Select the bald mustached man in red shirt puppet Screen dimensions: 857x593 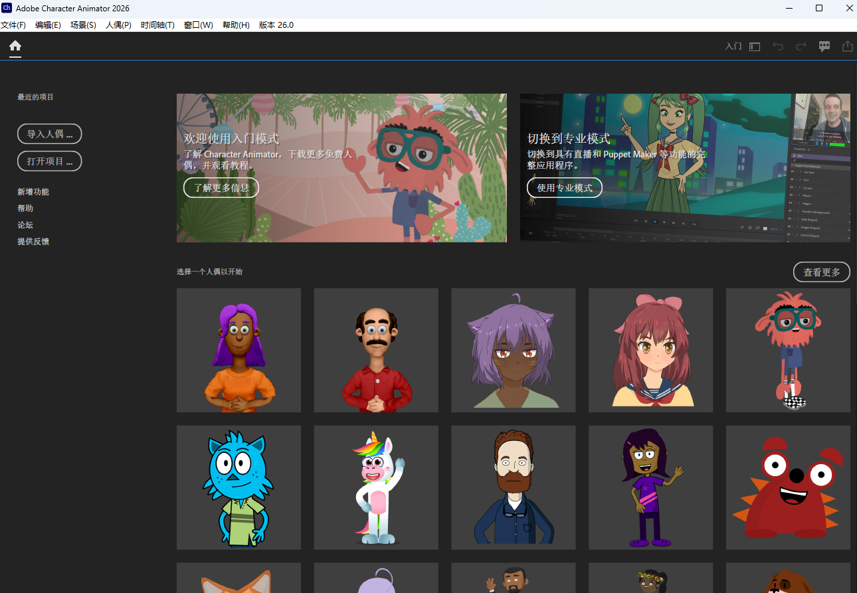click(376, 350)
